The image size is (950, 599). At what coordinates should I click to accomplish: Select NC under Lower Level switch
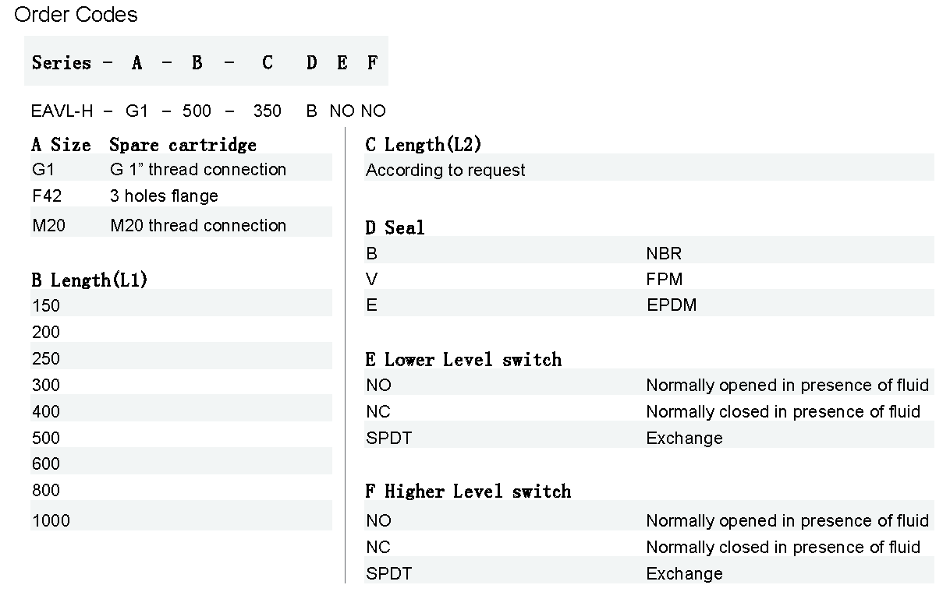378,411
